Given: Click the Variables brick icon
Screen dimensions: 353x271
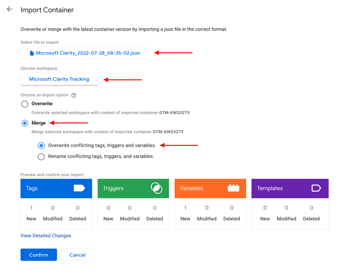Looking at the screenshot, I should click(x=234, y=188).
